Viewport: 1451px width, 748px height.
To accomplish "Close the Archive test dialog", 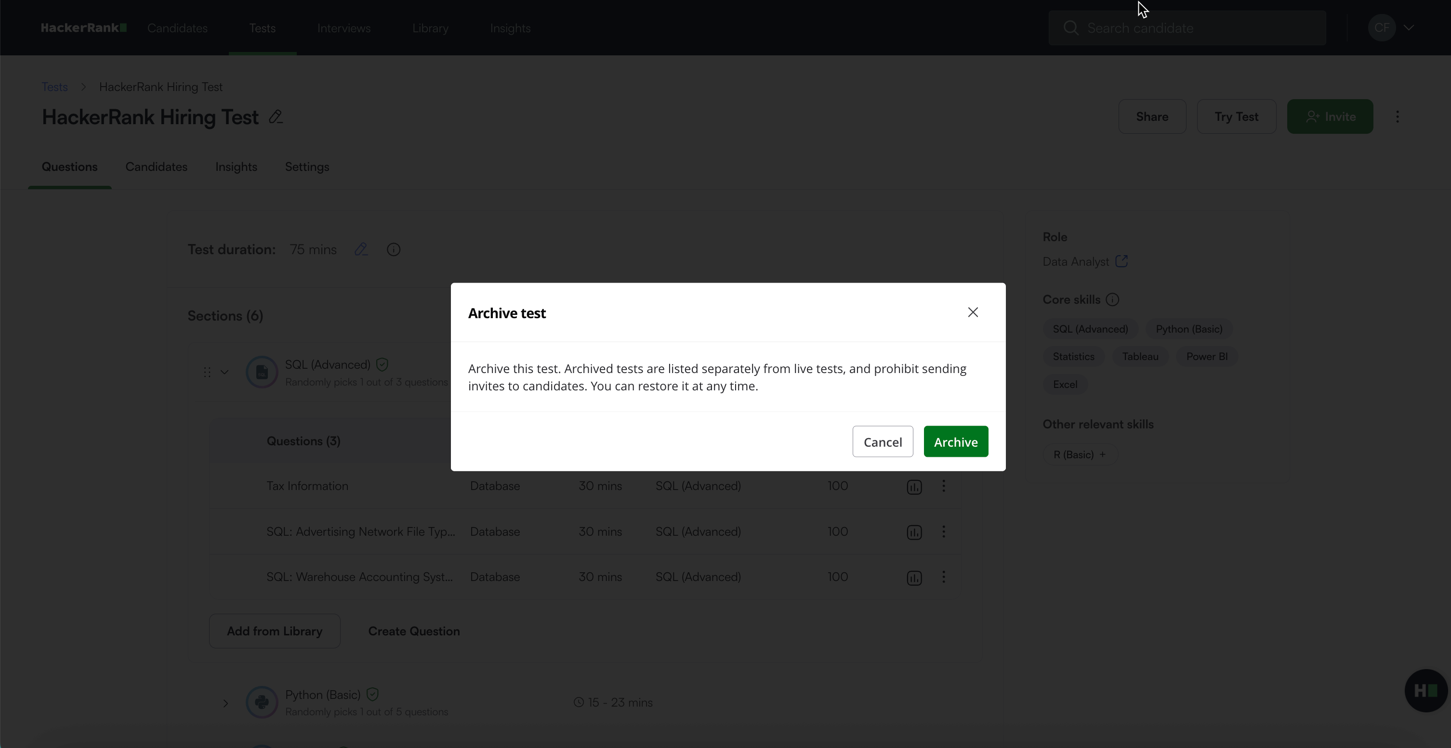I will [973, 312].
